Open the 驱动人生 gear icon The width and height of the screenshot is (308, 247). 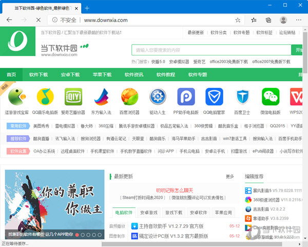coord(158,96)
